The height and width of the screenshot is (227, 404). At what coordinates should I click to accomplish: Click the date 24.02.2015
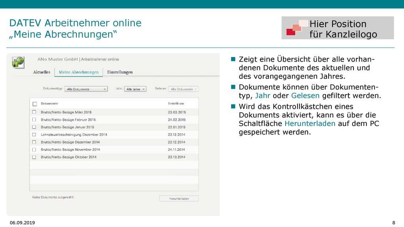(177, 120)
